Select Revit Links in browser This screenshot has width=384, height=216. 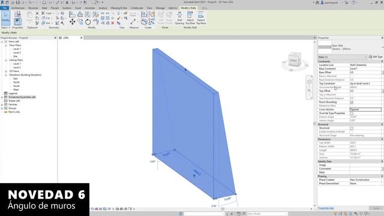click(14, 112)
